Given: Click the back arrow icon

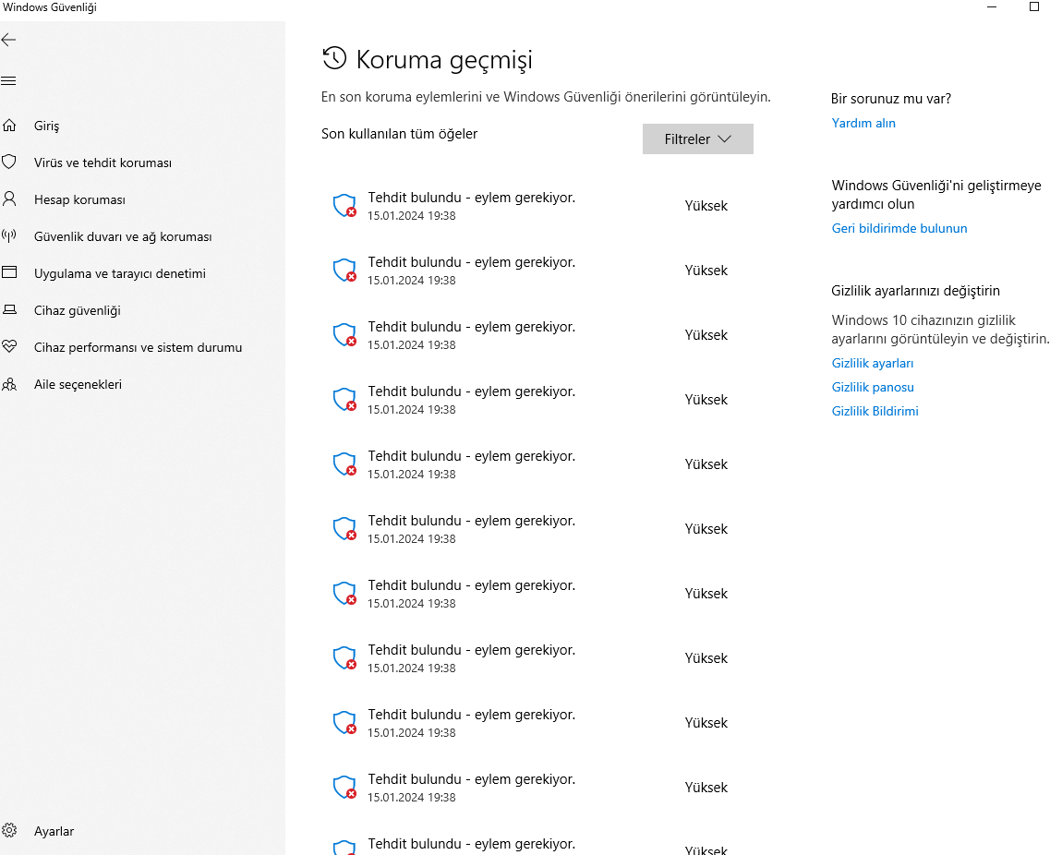Looking at the screenshot, I should click(8, 41).
